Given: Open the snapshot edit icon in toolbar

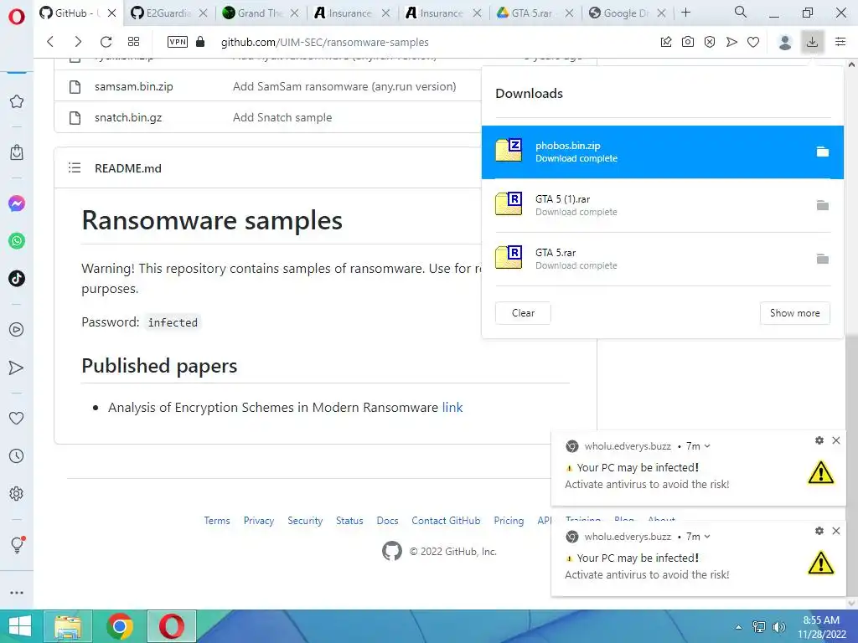Looking at the screenshot, I should (x=666, y=42).
